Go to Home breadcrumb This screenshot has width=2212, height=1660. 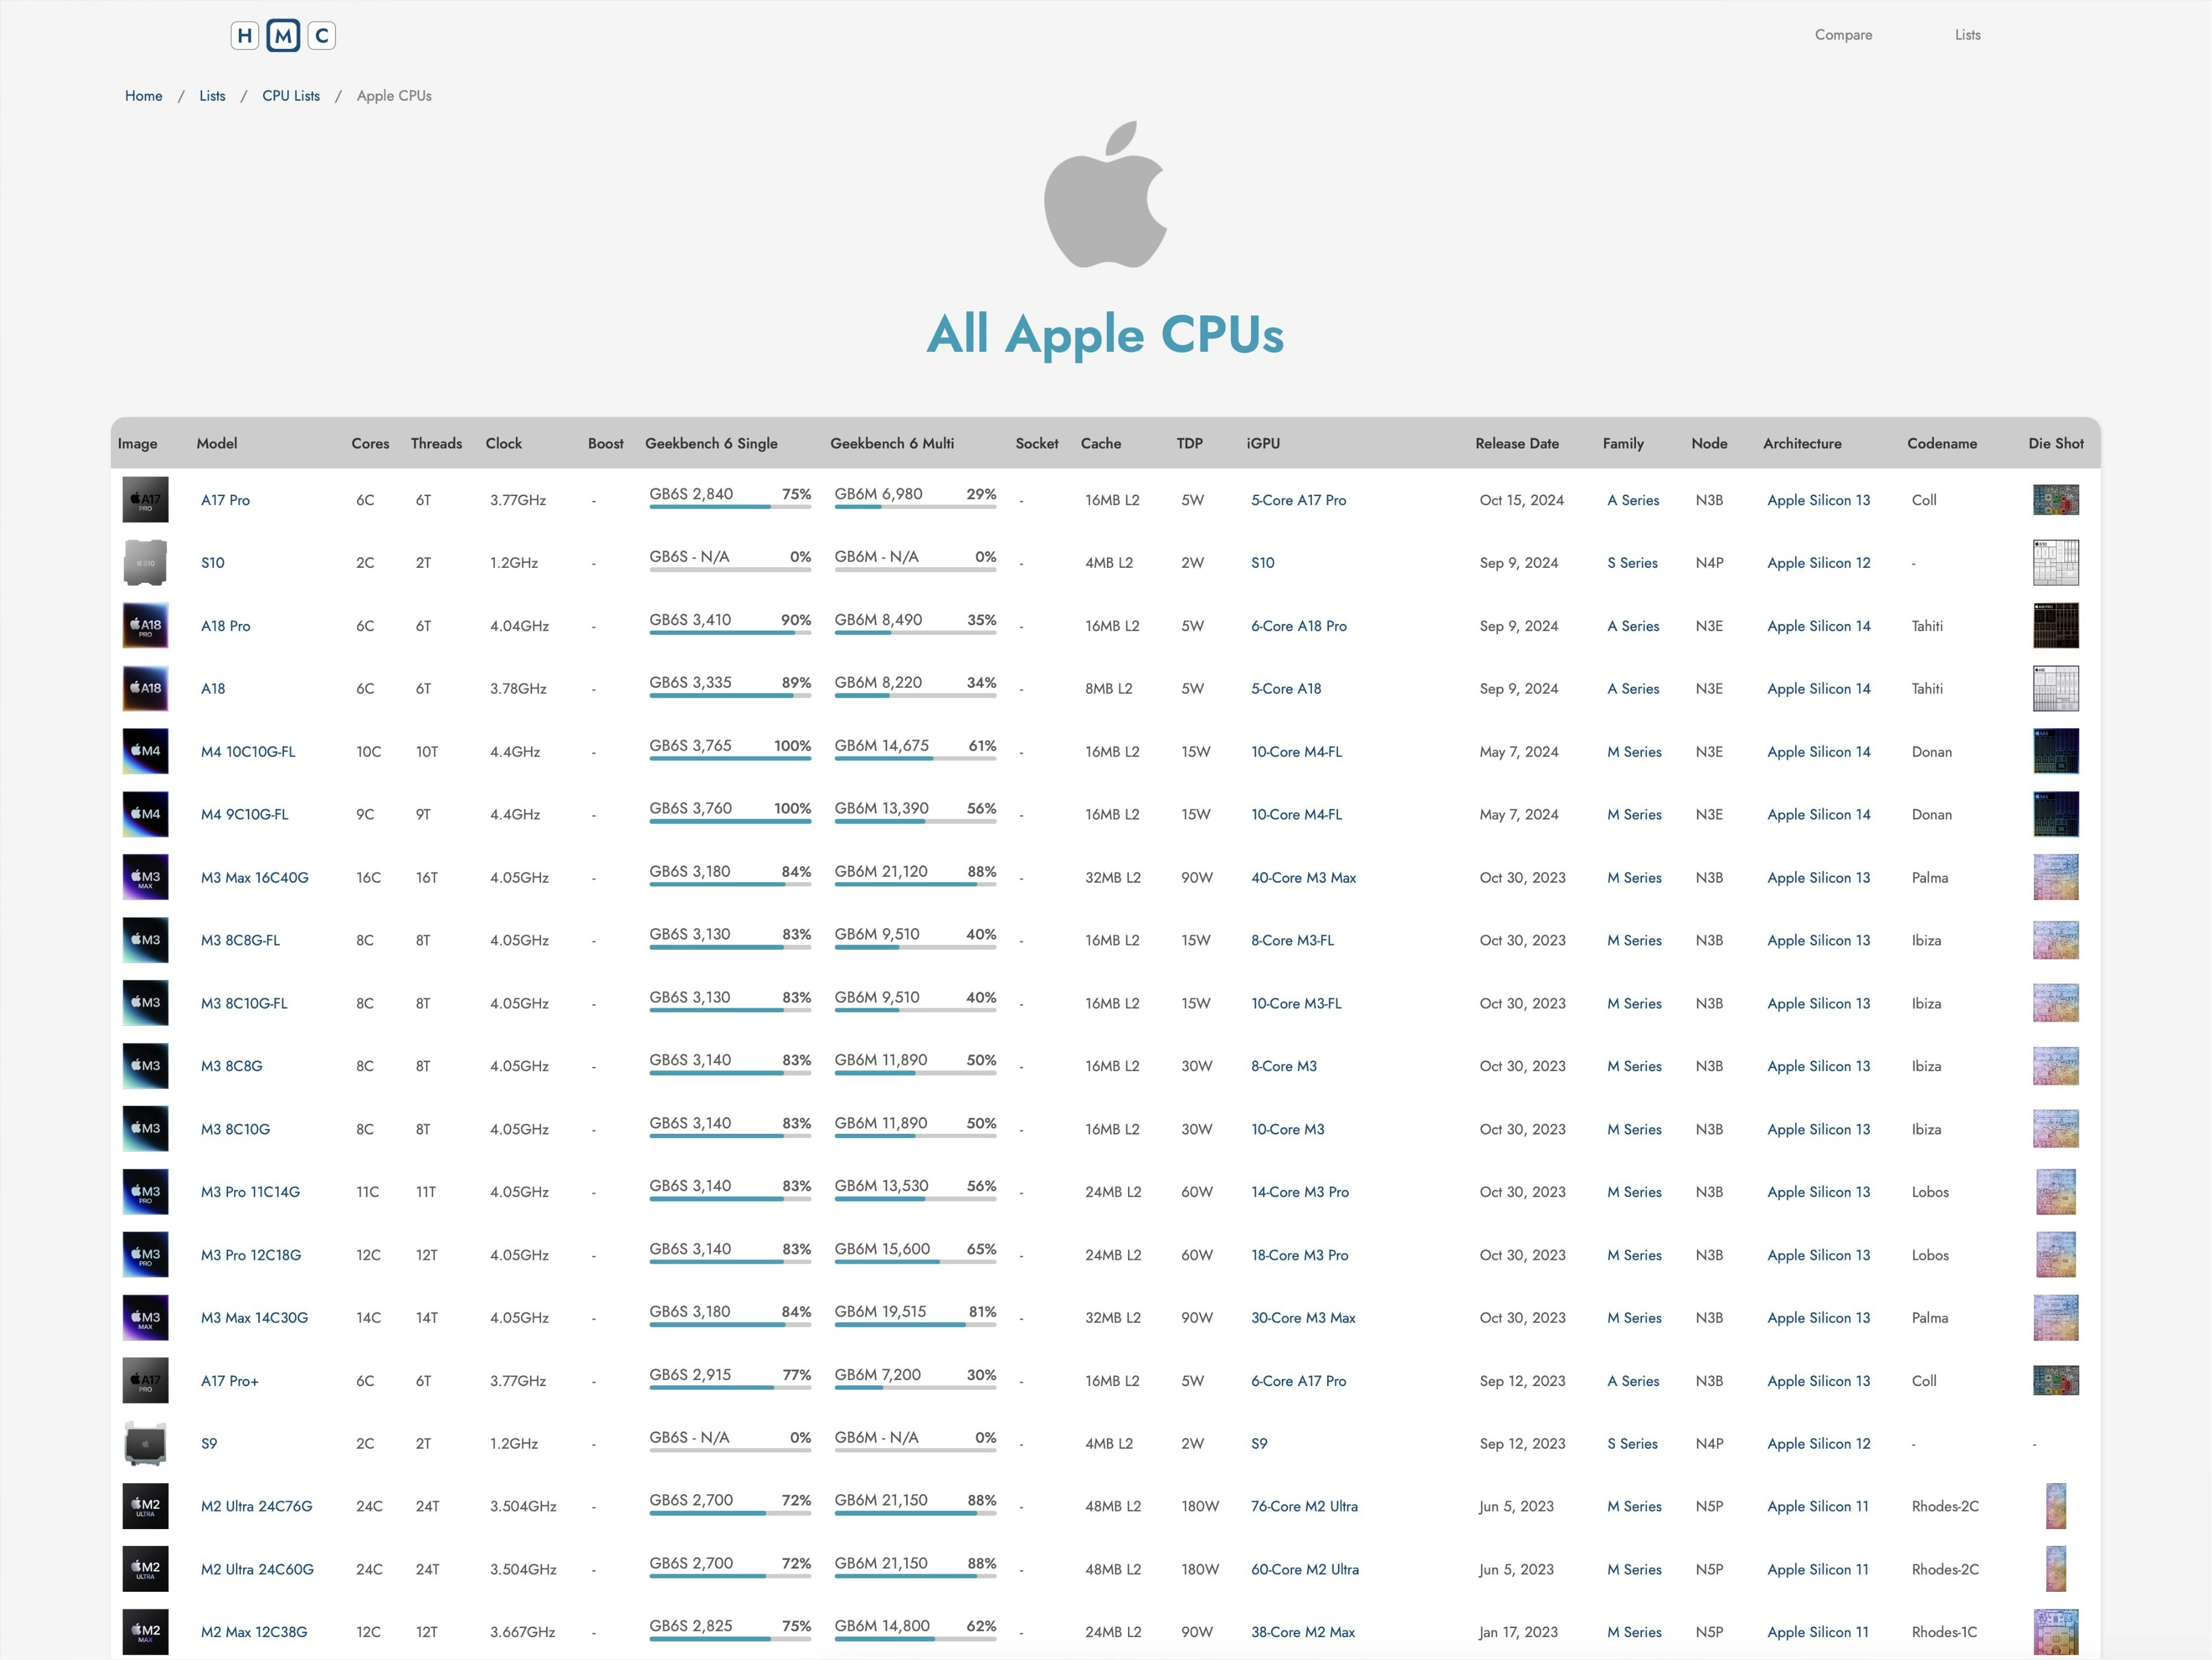coord(144,96)
